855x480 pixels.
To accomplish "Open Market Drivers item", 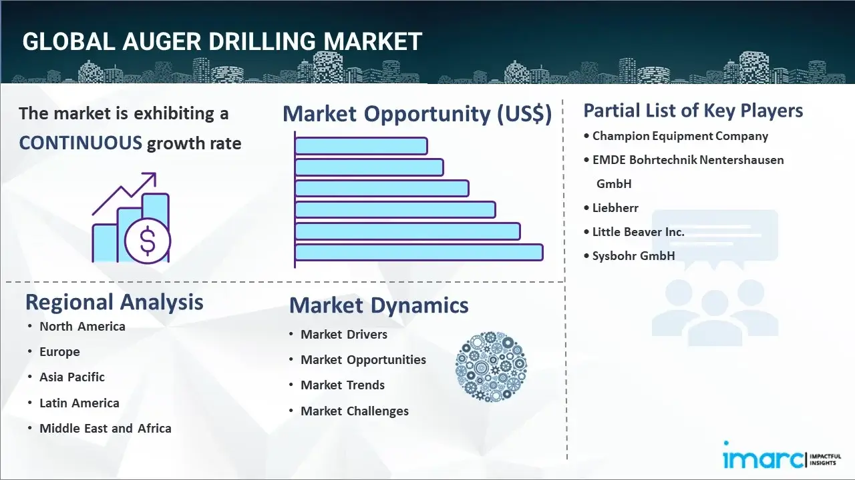I will (343, 334).
